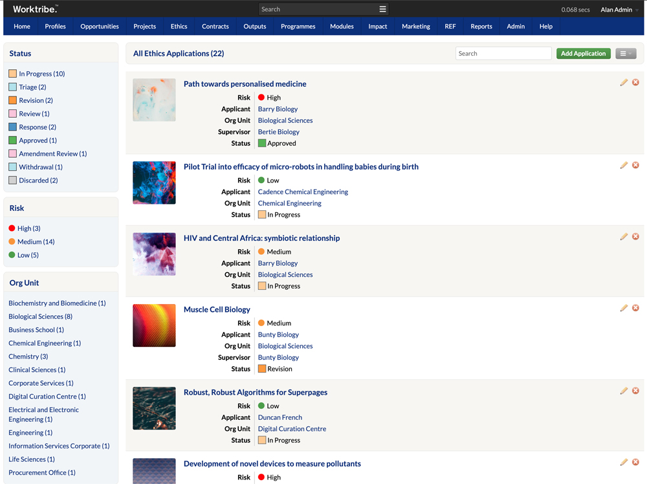Open the Impact menu
647x484 pixels.
378,27
